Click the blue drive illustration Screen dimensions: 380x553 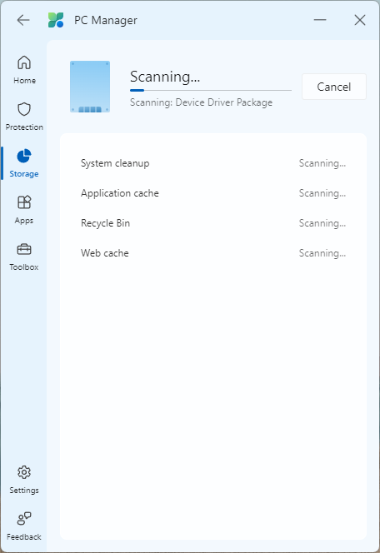click(x=90, y=87)
